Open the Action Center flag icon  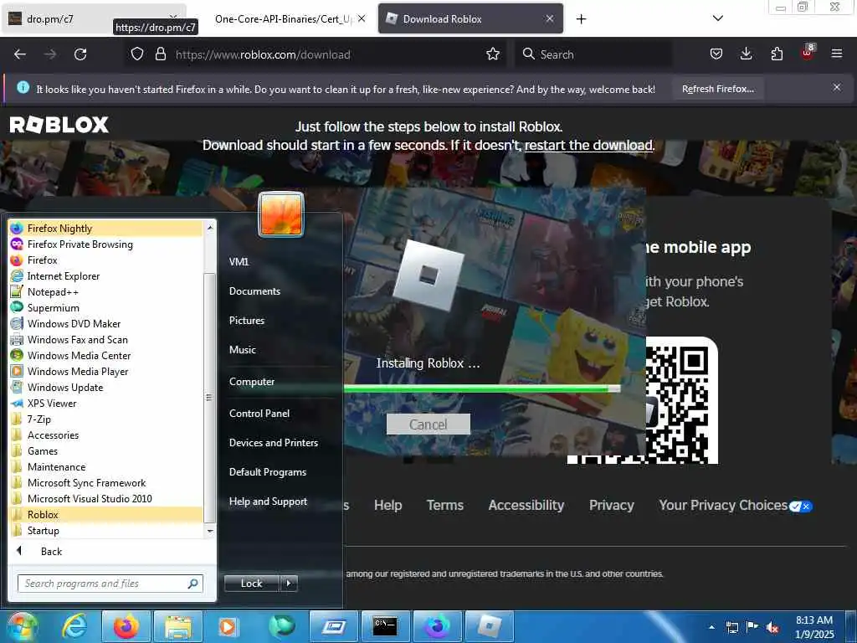click(752, 627)
